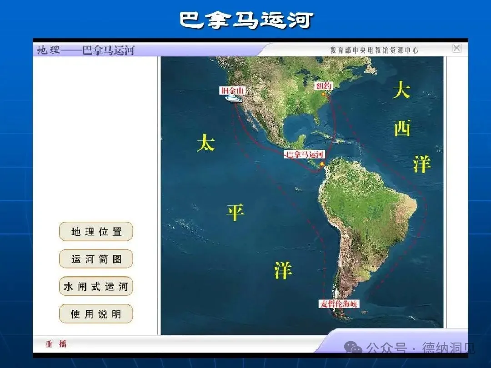Click the yellow 太 character on the Pacific
Image resolution: width=491 pixels, height=368 pixels.
[205, 143]
